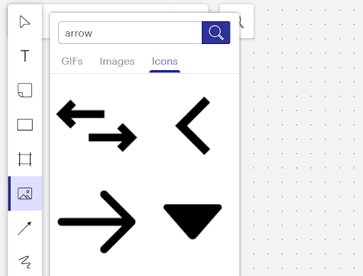Screen dimensions: 363x276
Task: Insert the right arrow icon
Action: click(x=96, y=222)
